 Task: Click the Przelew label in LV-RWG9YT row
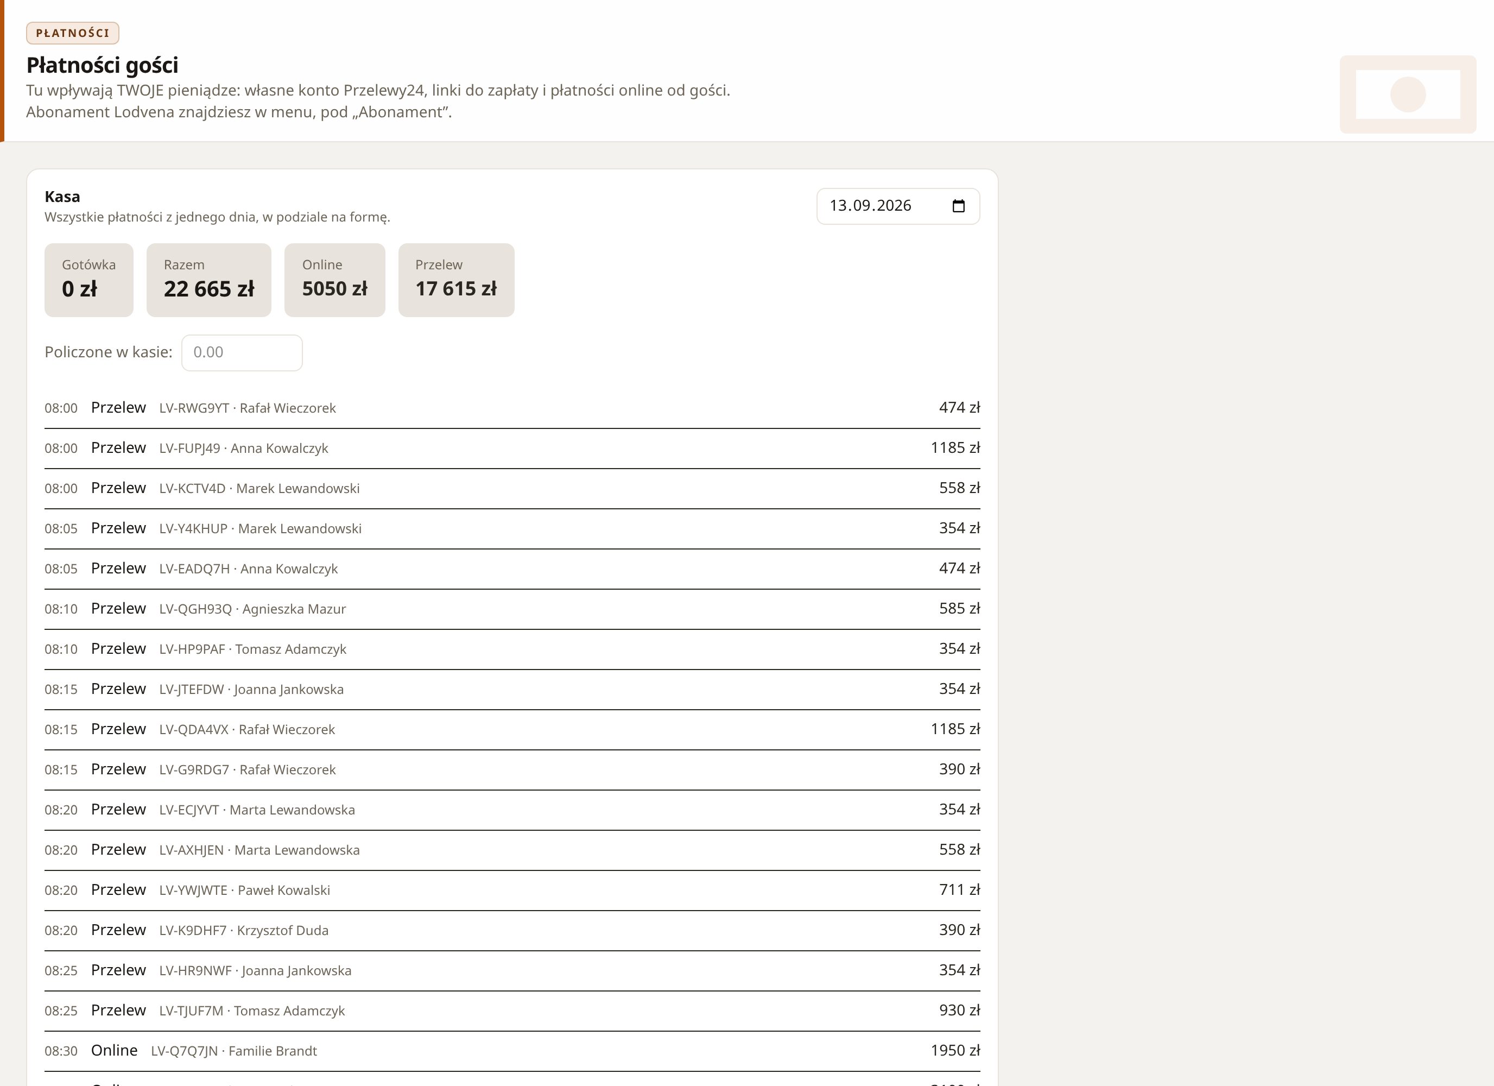tap(118, 407)
